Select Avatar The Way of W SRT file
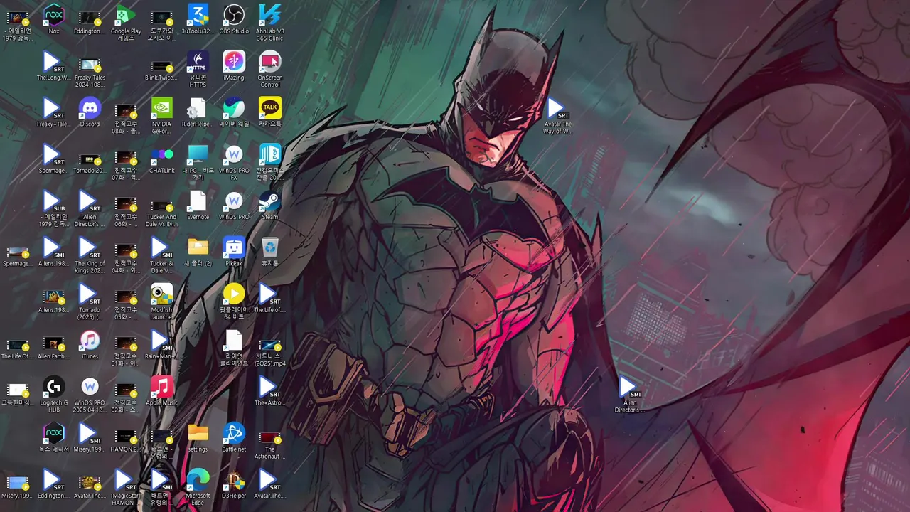This screenshot has width=910, height=512. [558, 115]
